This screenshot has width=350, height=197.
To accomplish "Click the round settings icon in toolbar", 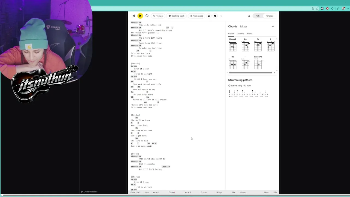I will pos(215,16).
